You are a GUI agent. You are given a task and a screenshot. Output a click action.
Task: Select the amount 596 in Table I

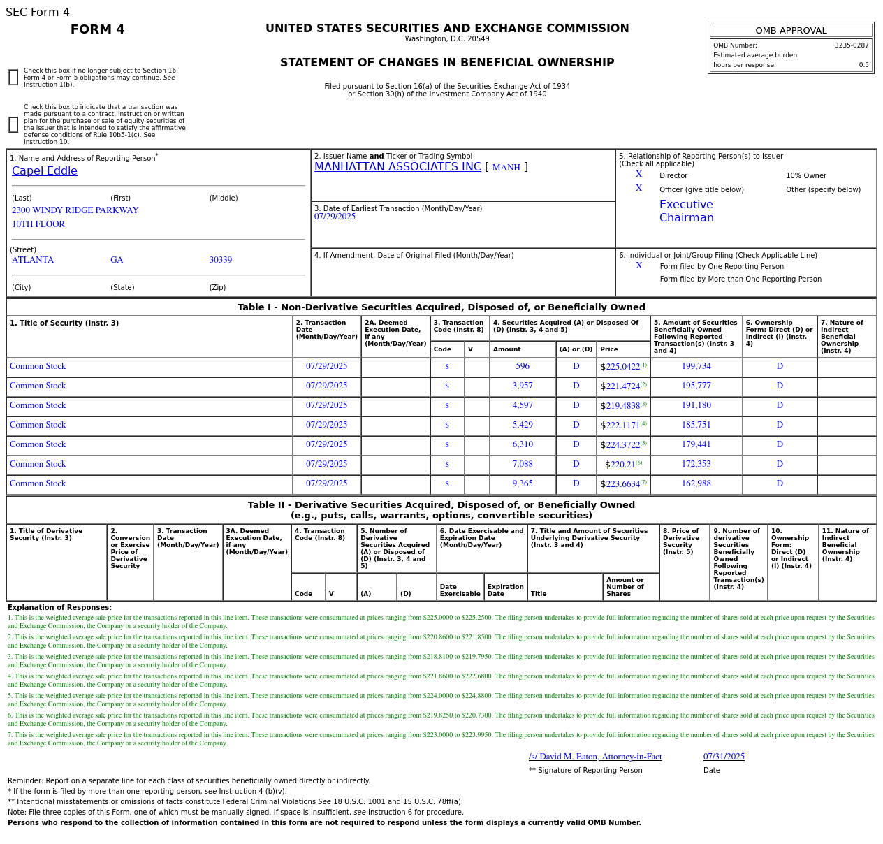(x=523, y=366)
